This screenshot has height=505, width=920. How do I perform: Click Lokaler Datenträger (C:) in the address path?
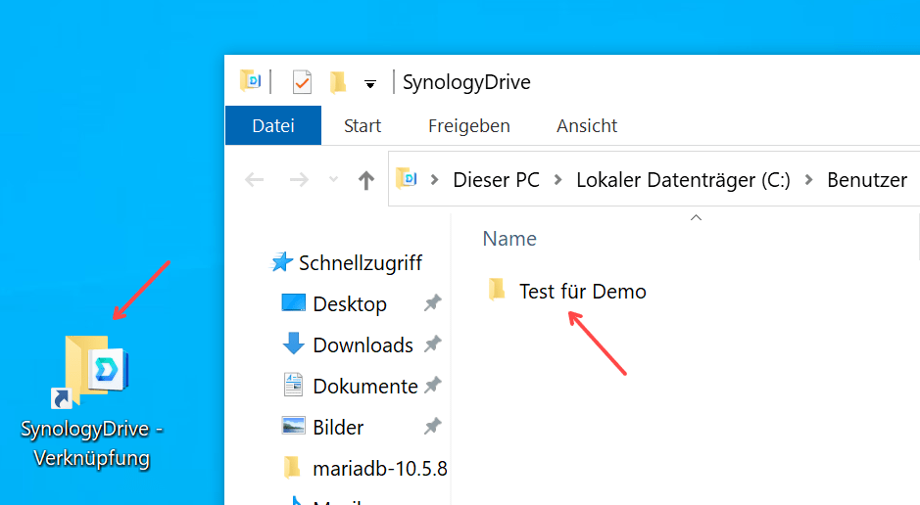(682, 180)
